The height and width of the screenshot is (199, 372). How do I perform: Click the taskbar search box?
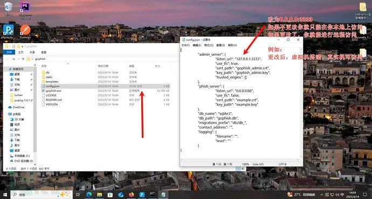[42, 195]
